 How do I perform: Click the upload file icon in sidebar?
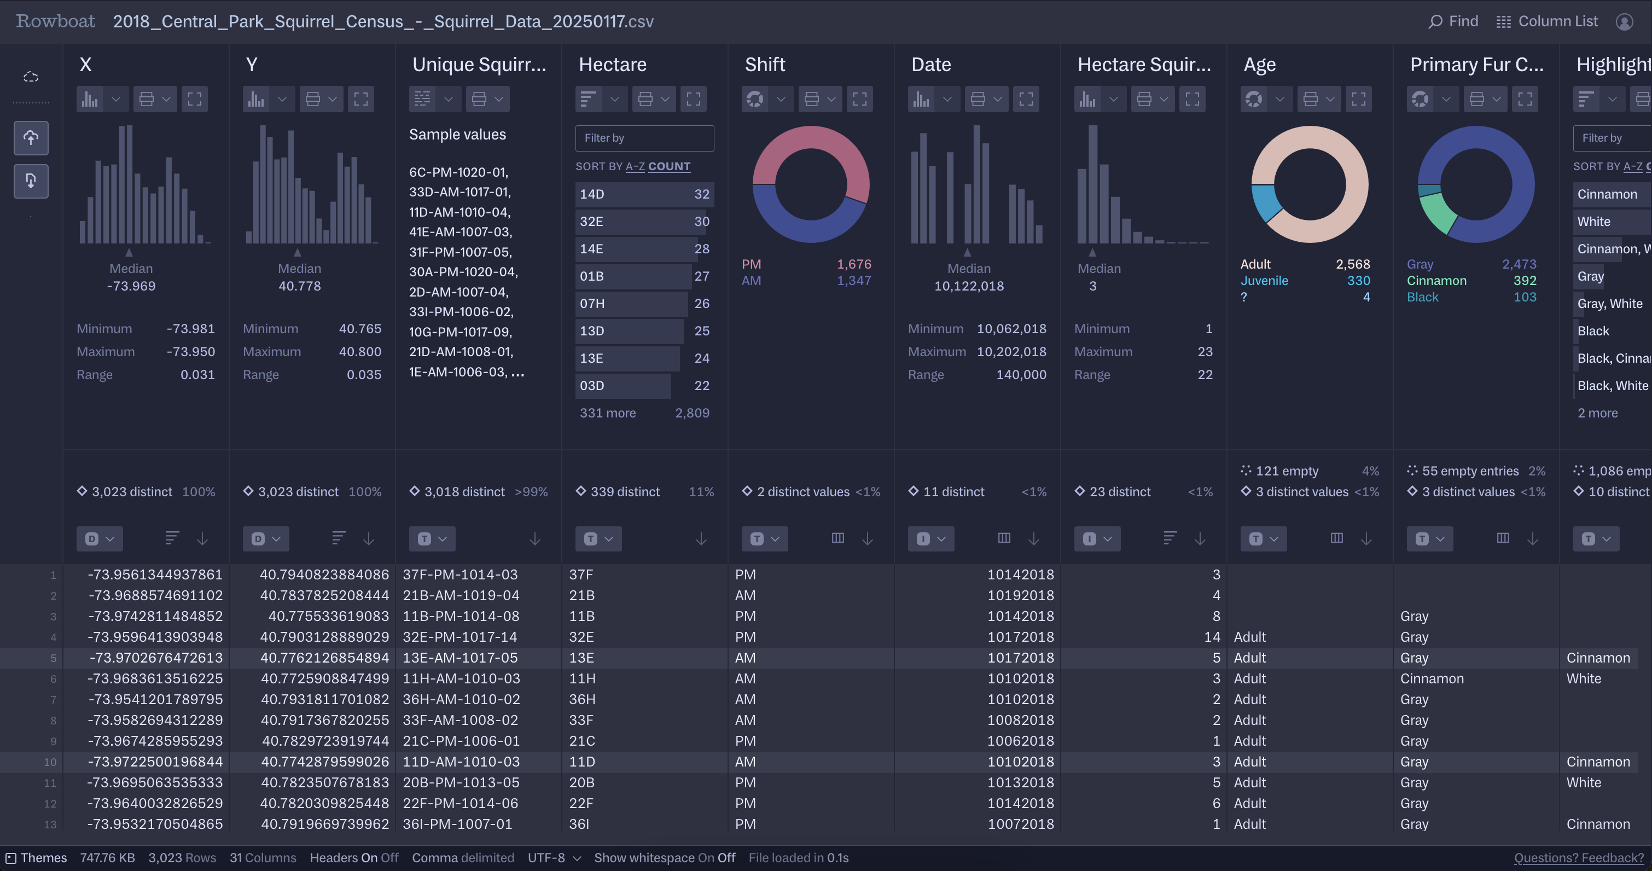pos(31,138)
